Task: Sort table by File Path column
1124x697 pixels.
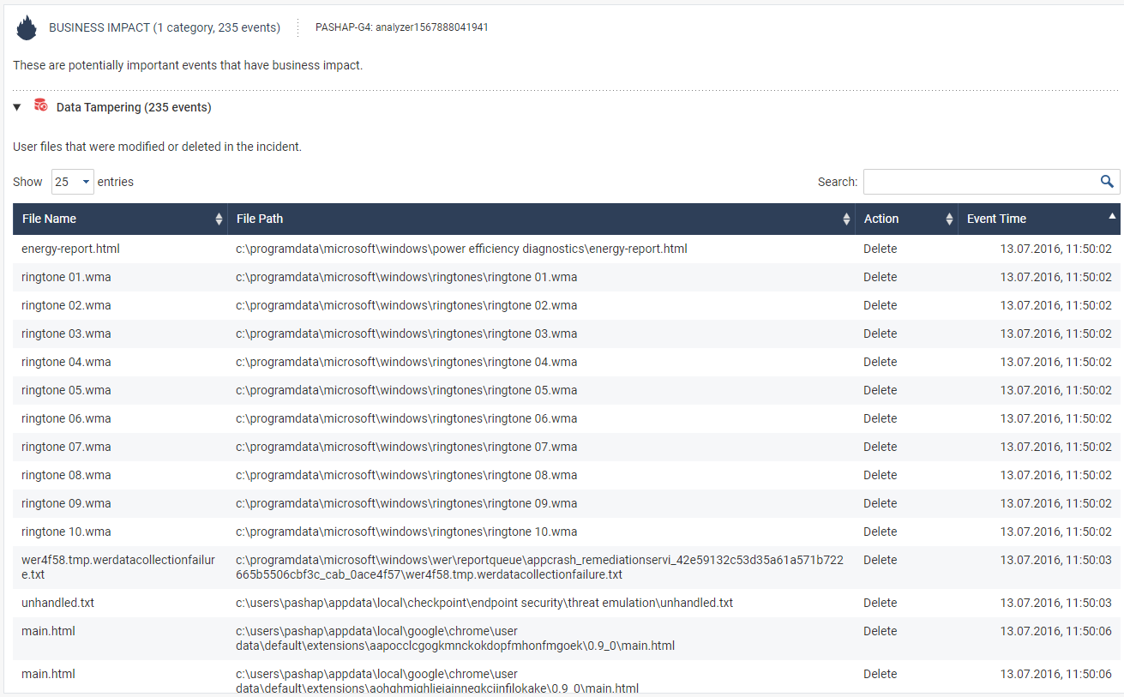Action: [541, 219]
